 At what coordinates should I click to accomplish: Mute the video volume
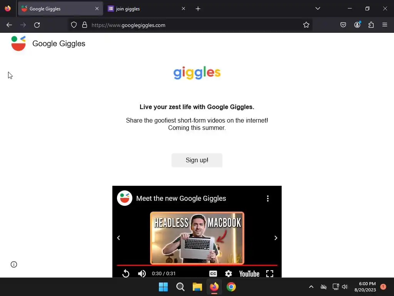click(x=142, y=274)
